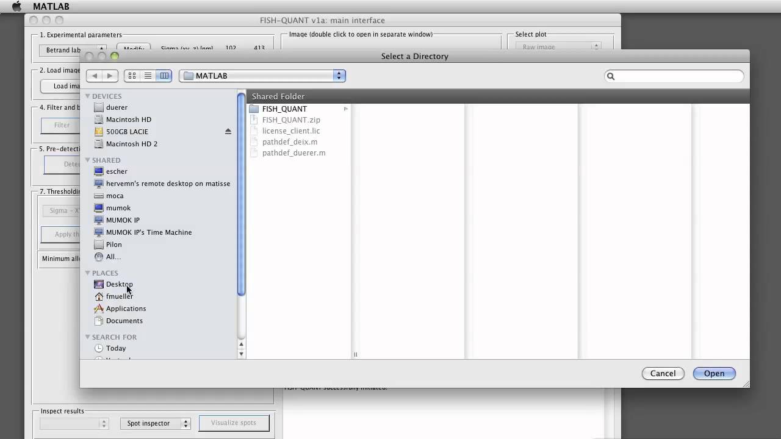This screenshot has height=439, width=781.
Task: Click Load image button in FISH-QUANT
Action: click(61, 86)
